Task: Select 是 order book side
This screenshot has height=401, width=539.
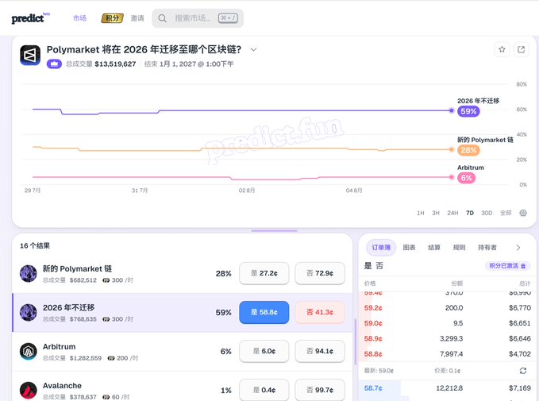Action: coord(368,266)
